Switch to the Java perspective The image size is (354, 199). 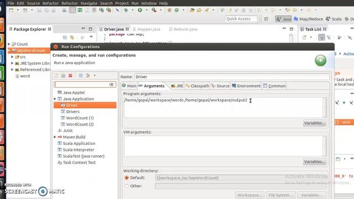(284, 19)
